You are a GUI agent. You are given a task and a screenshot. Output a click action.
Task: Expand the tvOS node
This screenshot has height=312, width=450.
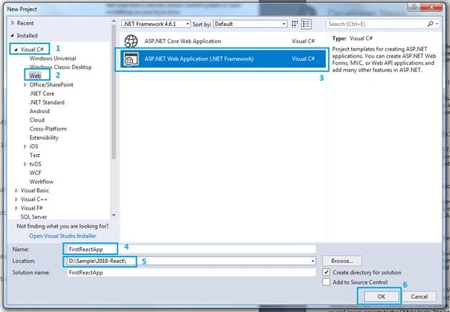[x=25, y=164]
